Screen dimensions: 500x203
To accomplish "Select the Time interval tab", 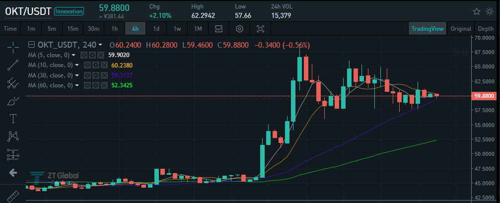I will click(10, 29).
